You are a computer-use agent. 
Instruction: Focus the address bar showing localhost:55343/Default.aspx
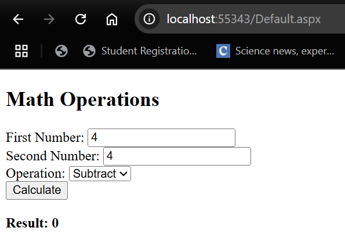[244, 19]
